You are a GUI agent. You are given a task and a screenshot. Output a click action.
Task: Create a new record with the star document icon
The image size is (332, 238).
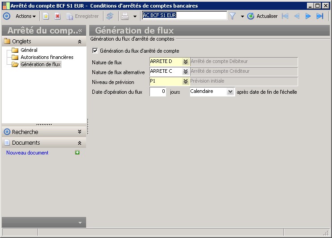click(x=46, y=16)
